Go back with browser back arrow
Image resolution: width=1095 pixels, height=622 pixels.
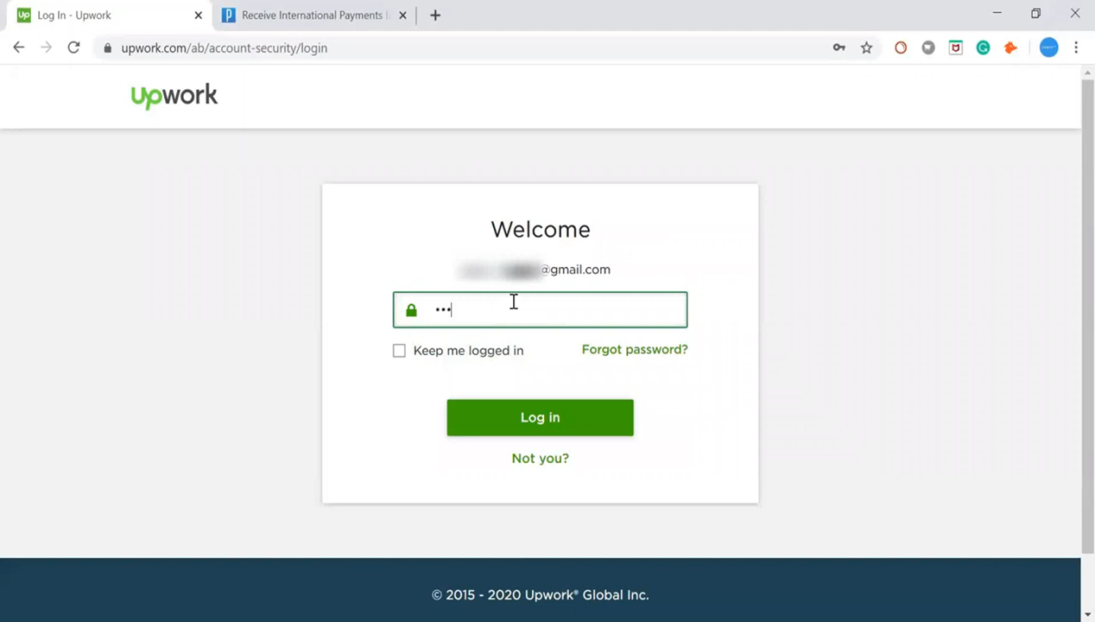(x=19, y=48)
